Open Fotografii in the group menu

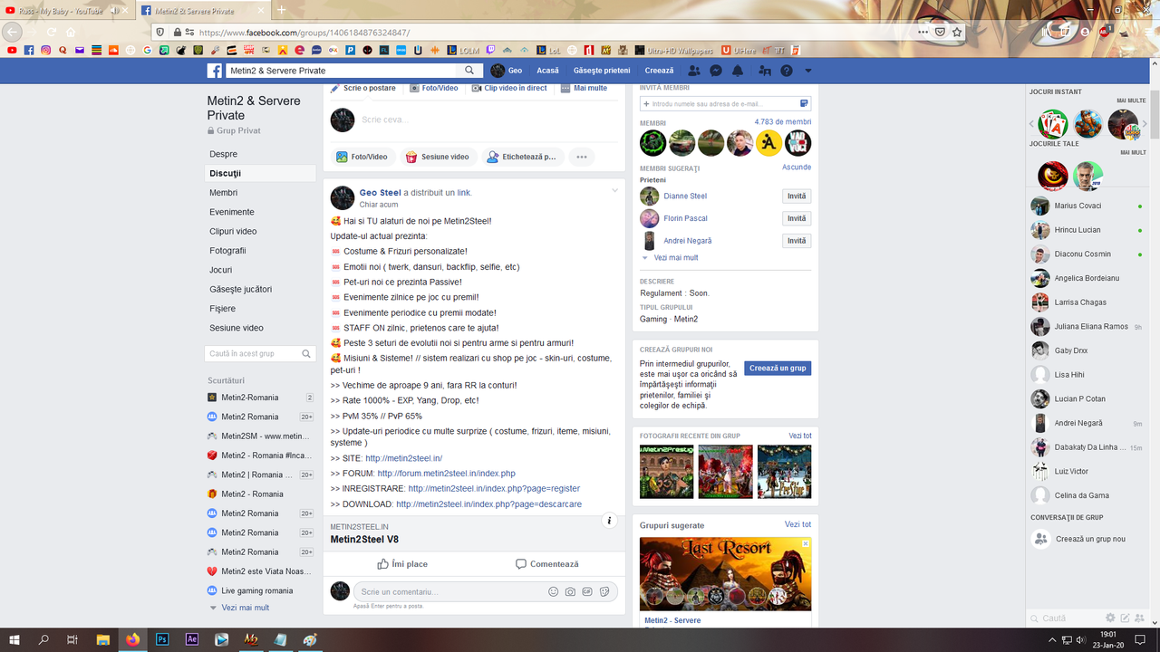pos(227,251)
